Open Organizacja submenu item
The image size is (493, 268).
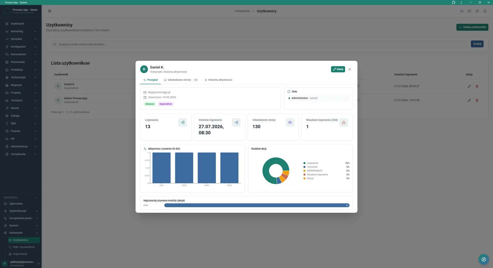point(24,254)
